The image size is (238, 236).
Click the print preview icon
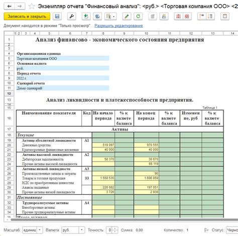tap(164, 17)
